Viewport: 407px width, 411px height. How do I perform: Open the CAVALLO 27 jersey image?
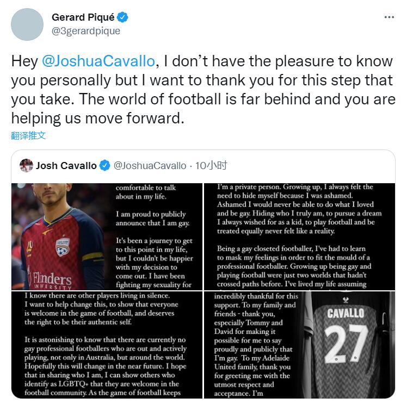(x=299, y=345)
